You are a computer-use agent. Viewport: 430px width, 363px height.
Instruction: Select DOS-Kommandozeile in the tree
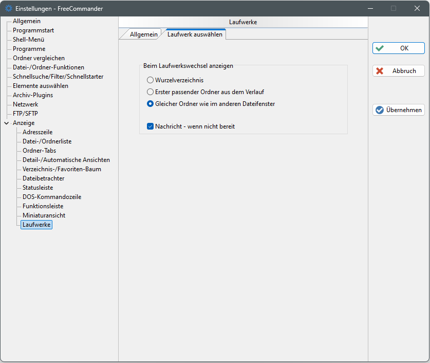pos(52,197)
